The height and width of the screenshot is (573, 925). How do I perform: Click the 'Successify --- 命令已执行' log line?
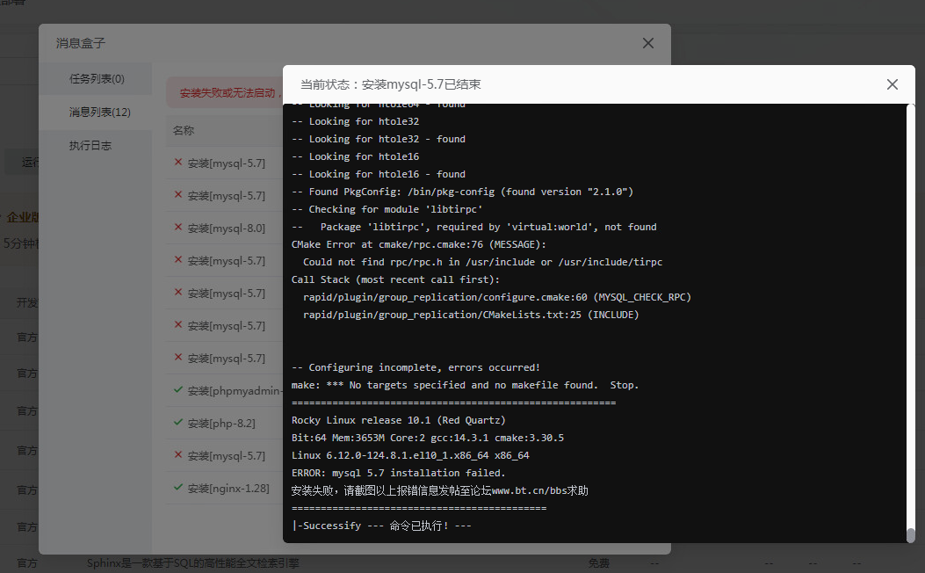[381, 526]
